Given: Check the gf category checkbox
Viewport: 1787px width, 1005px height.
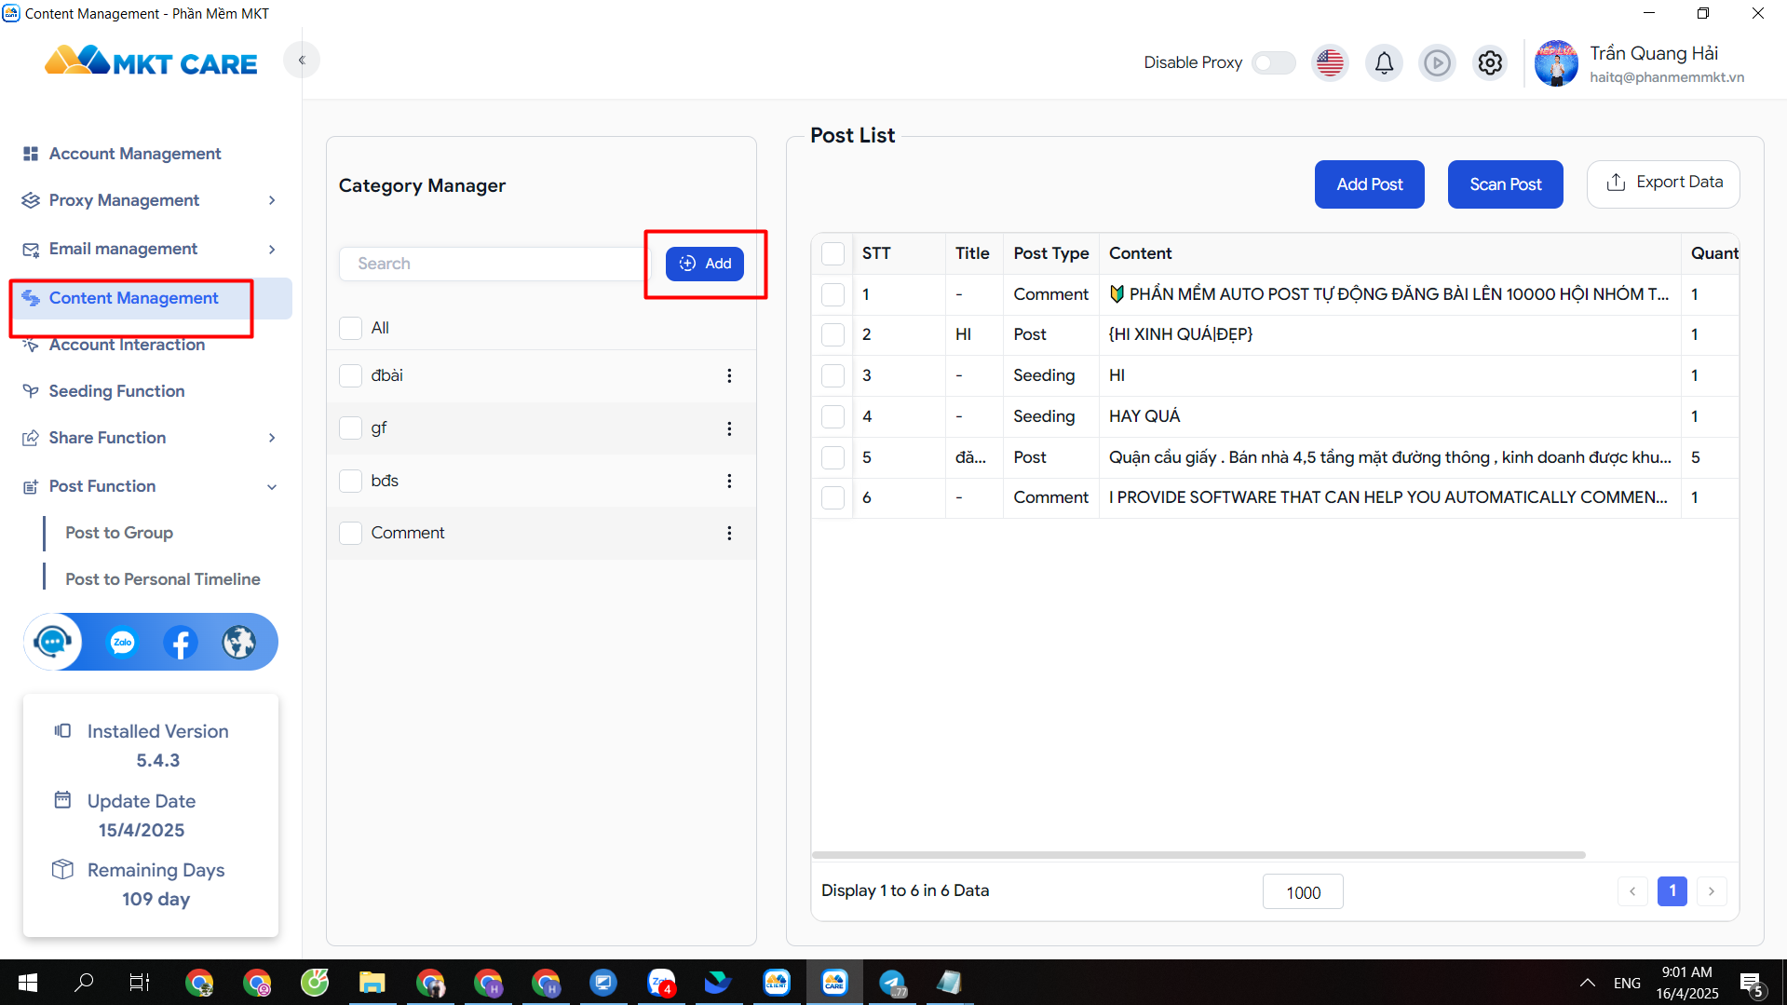Looking at the screenshot, I should [x=350, y=428].
